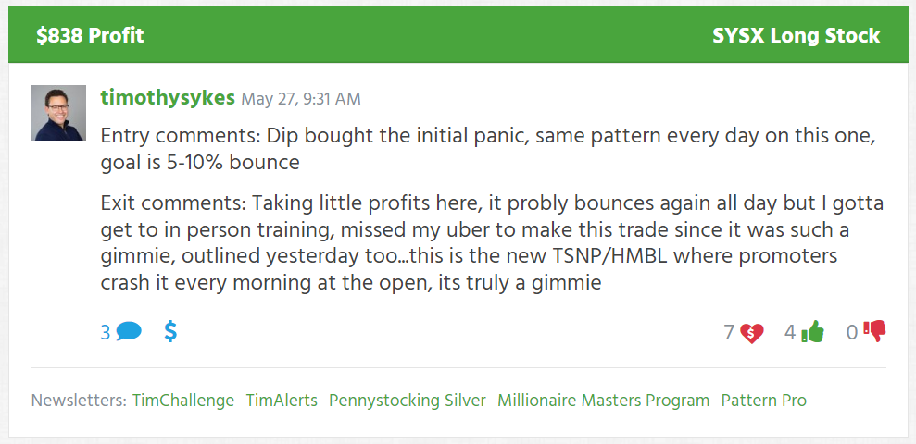Click the May 27, 9:31 AM timestamp
This screenshot has width=916, height=444.
301,99
